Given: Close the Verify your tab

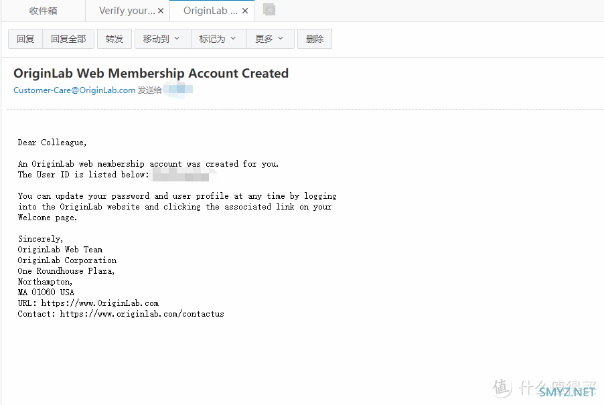Looking at the screenshot, I should pos(161,11).
